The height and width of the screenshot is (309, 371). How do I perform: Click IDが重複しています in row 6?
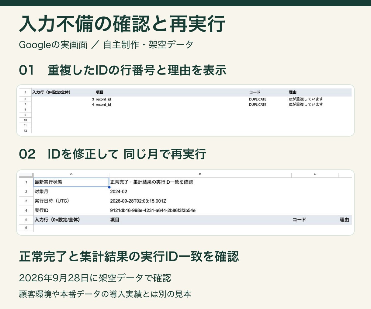pyautogui.click(x=306, y=99)
